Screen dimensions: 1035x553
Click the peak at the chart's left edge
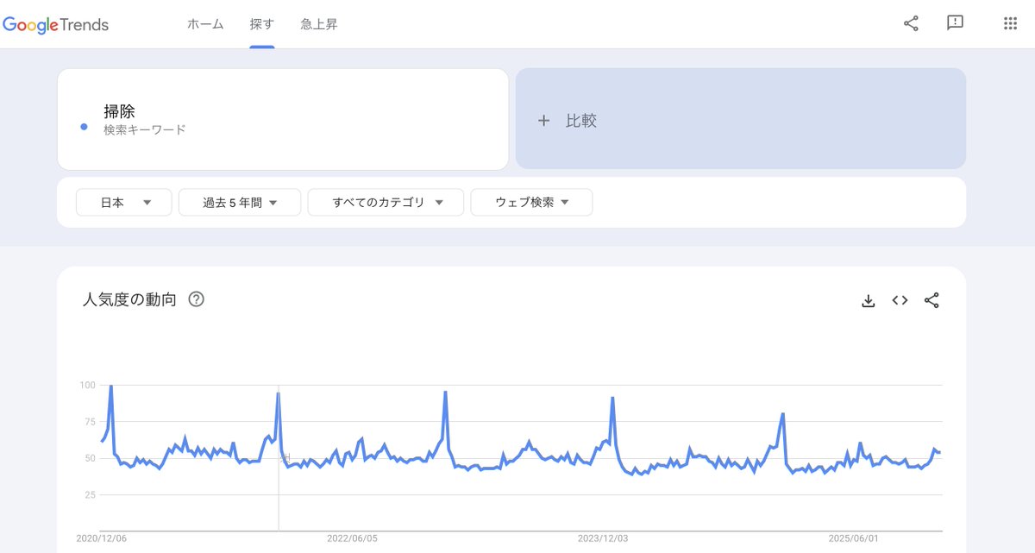pyautogui.click(x=110, y=386)
